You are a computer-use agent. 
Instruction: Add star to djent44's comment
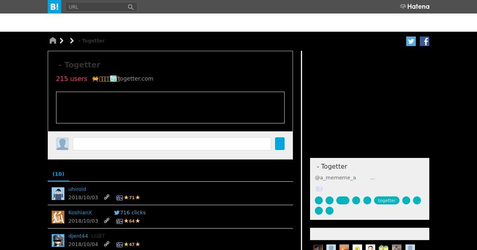coord(120,244)
